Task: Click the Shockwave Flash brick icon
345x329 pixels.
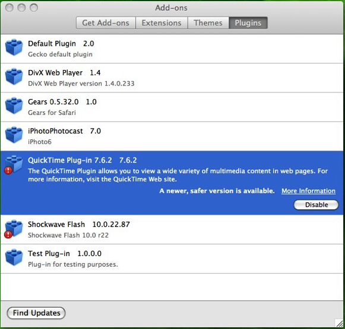Action: tap(14, 228)
